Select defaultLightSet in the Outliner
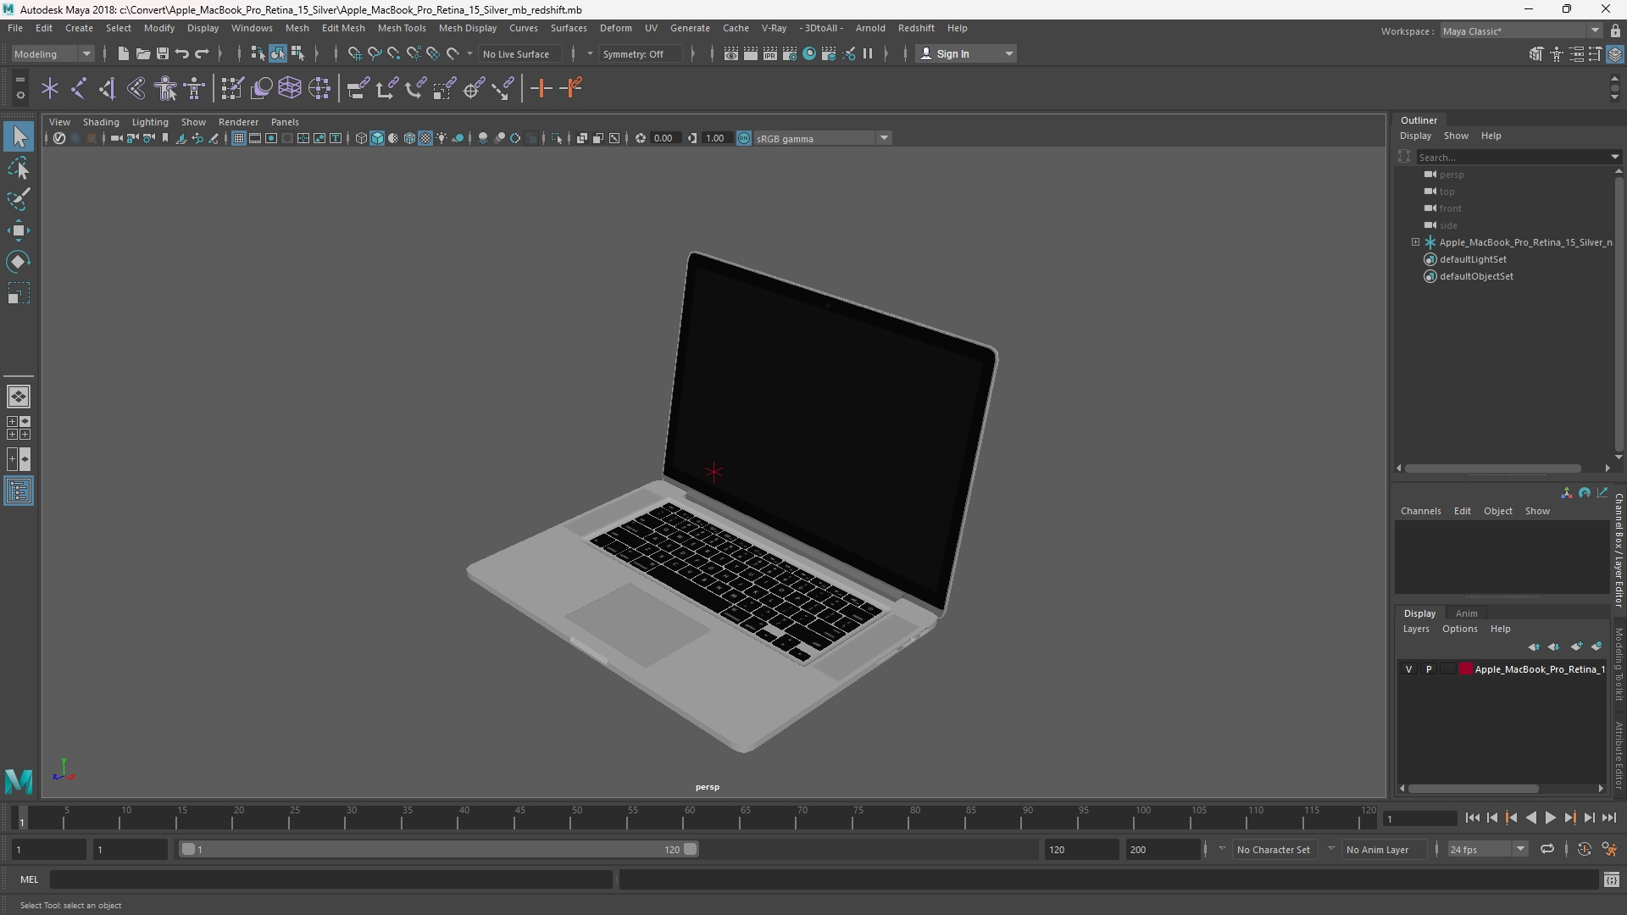The height and width of the screenshot is (915, 1627). [x=1473, y=259]
